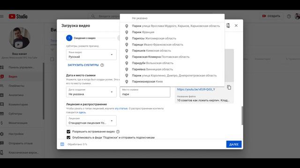Click the upload dialog vertical scrollbar
This screenshot has width=300, height=168.
click(x=242, y=116)
